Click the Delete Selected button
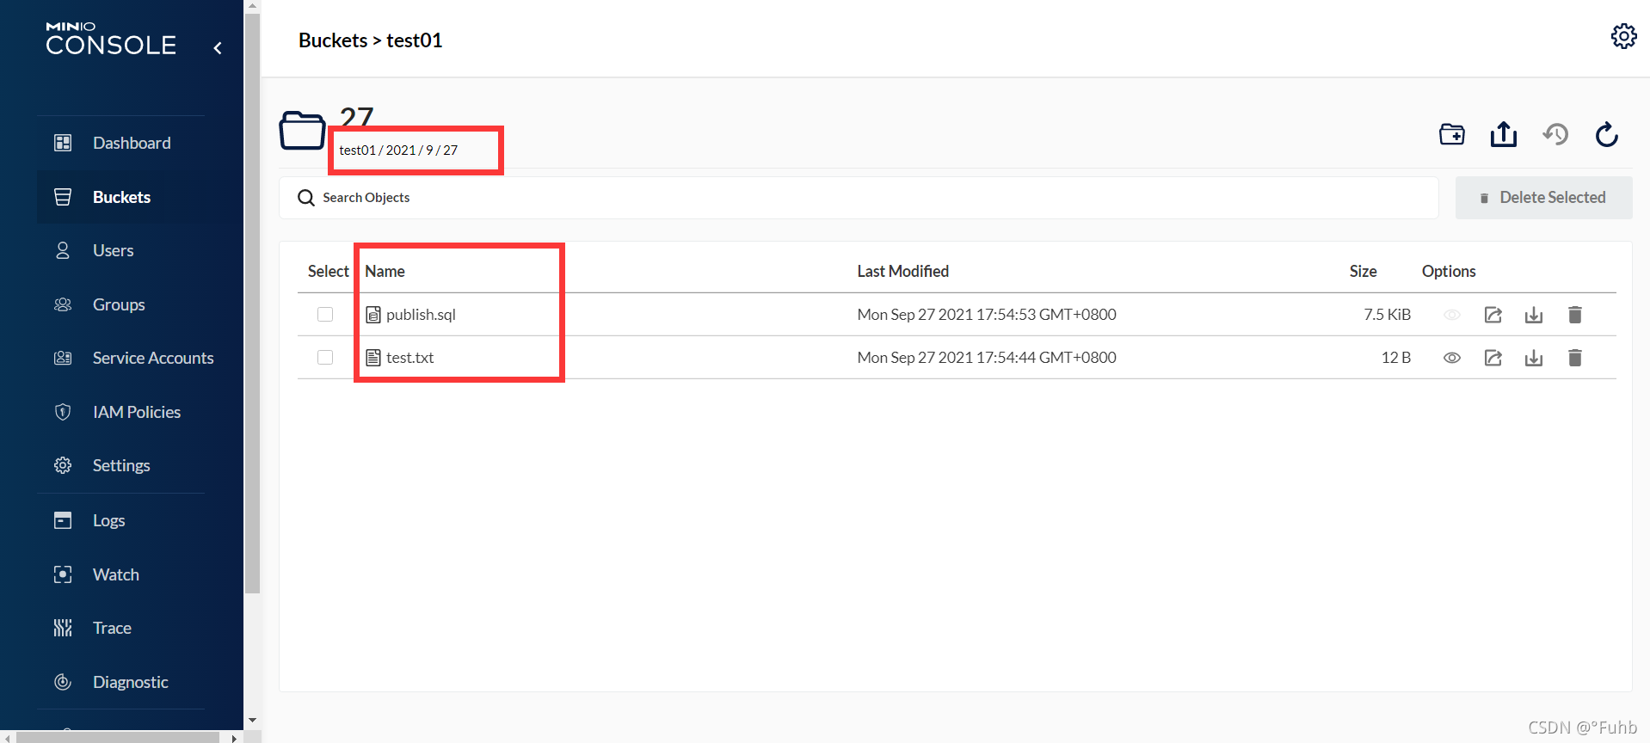Image resolution: width=1650 pixels, height=743 pixels. click(x=1543, y=198)
